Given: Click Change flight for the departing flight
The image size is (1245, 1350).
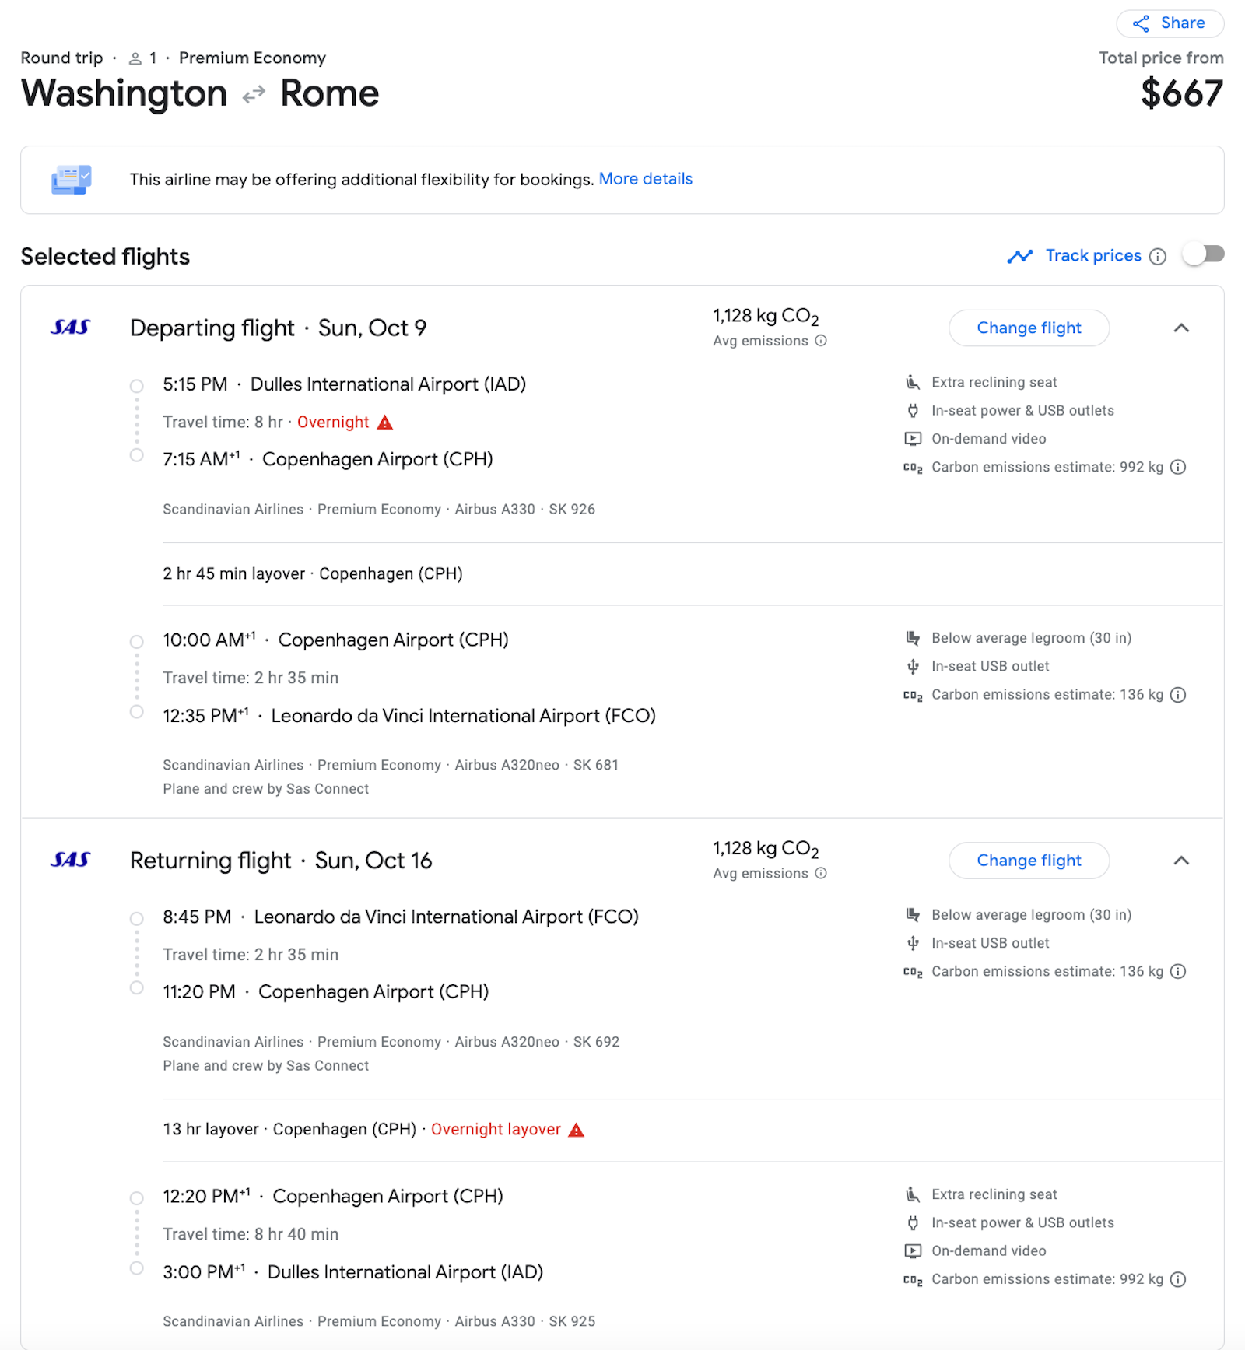Looking at the screenshot, I should coord(1029,328).
